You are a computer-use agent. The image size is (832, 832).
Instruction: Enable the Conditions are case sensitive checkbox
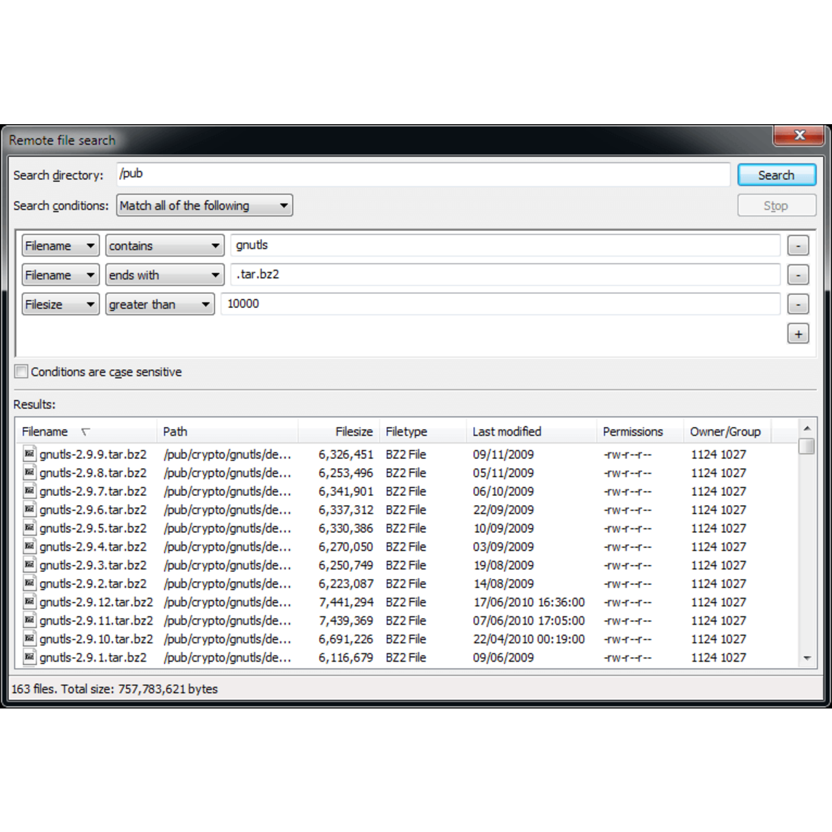[x=20, y=371]
